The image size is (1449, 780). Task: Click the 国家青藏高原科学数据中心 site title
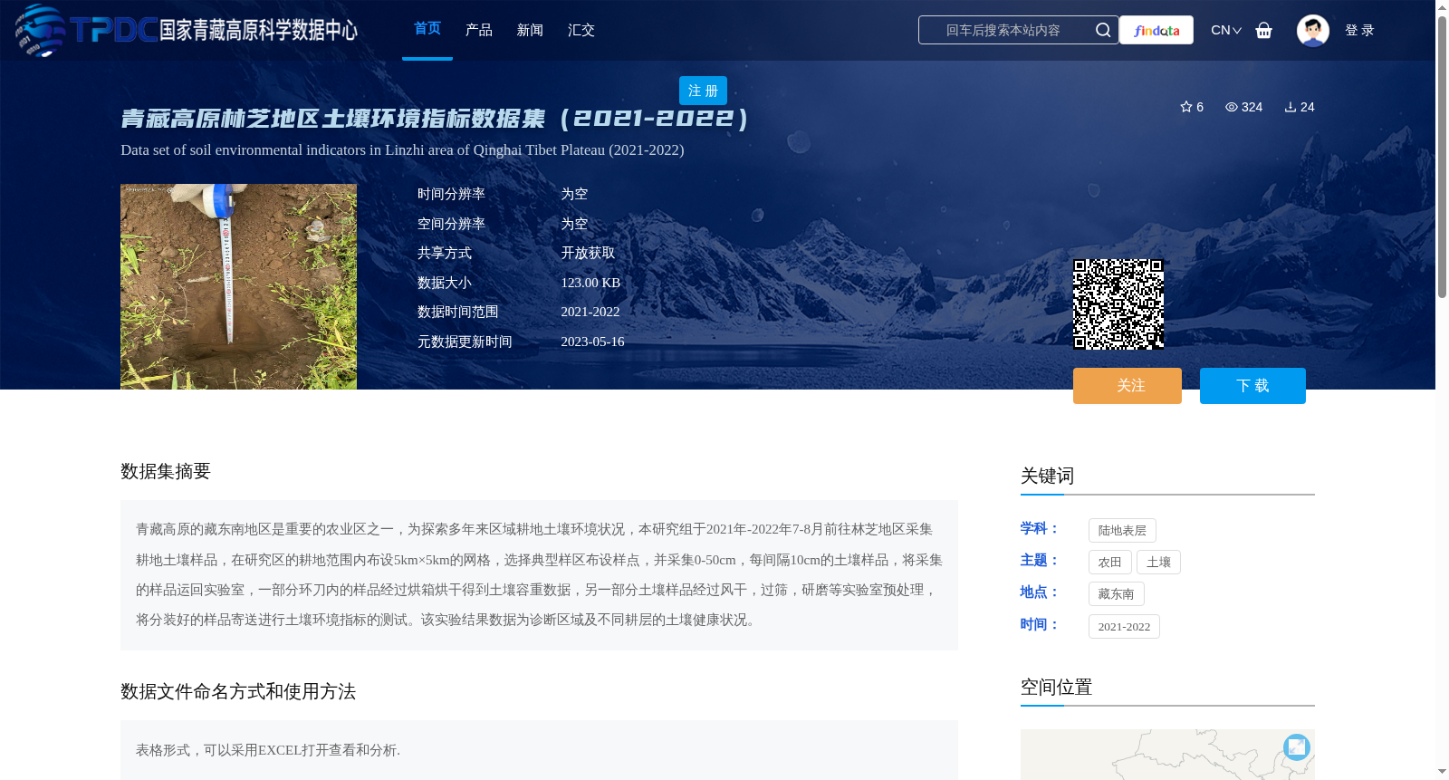(258, 30)
